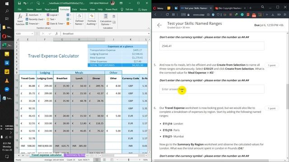Collapse the Excel ribbon
Screen dimensions: 289x162
[x=149, y=28]
